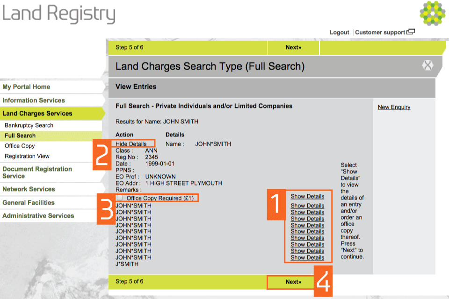
Task: Click the Land Registry logo
Action: point(59,14)
